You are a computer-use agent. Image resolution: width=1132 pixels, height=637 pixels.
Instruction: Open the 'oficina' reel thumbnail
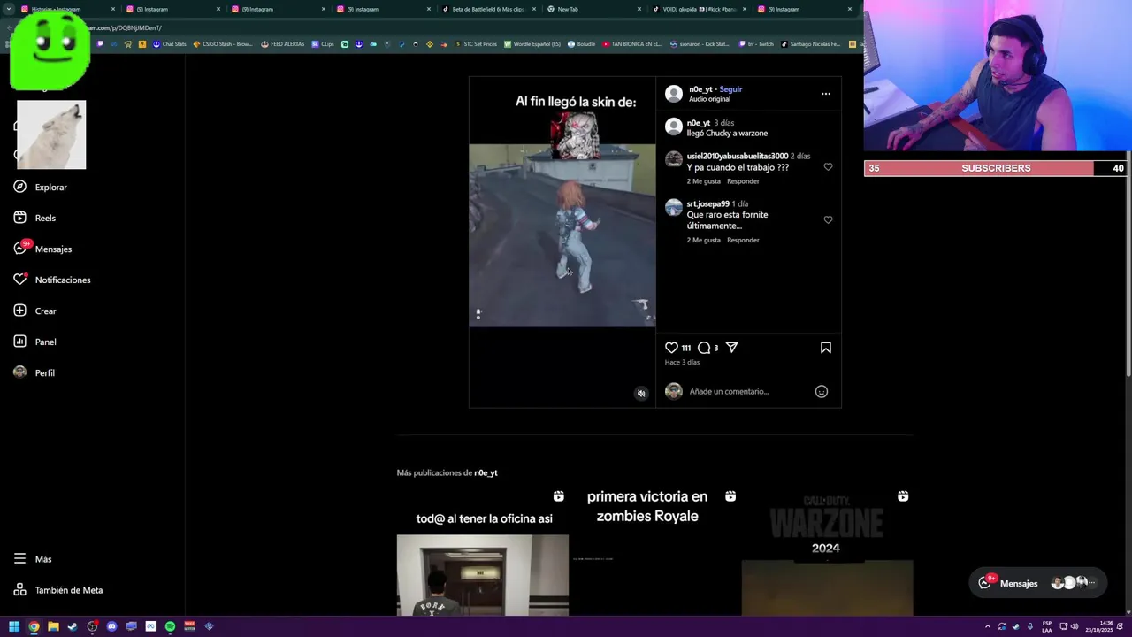coord(483,551)
